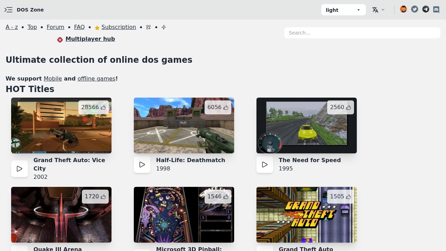Like Quake III Arena via the 1720 badge
Screen dimensions: 446x251
coord(95,197)
